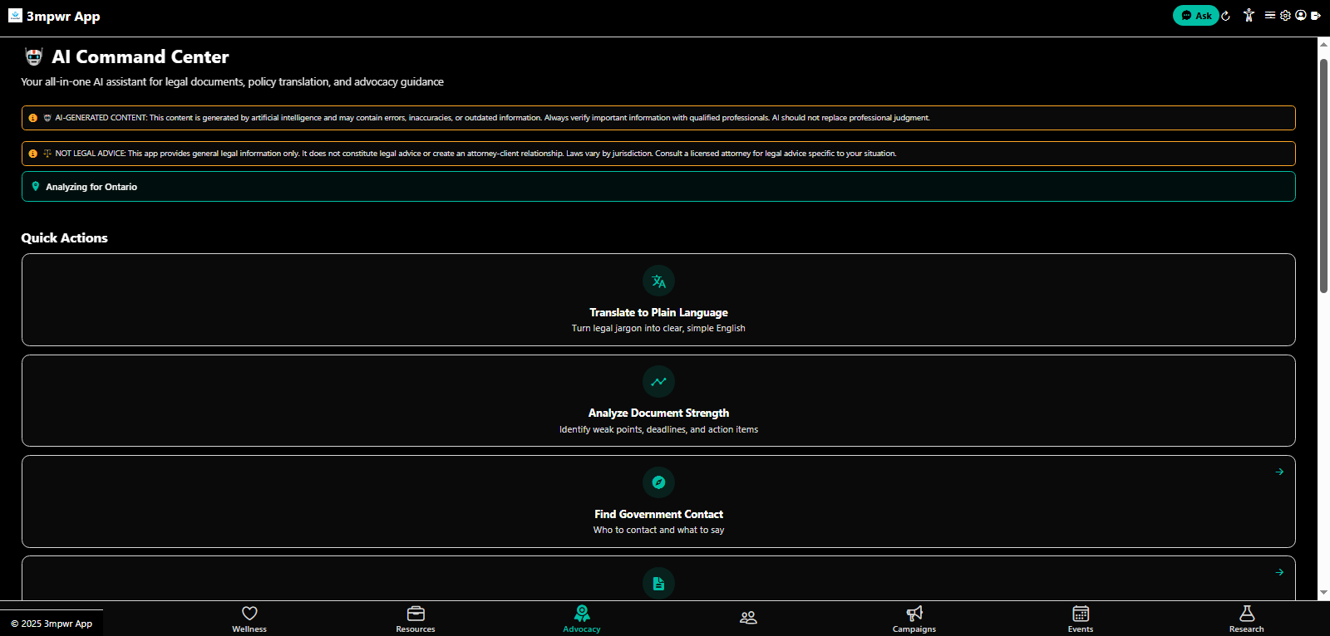Image resolution: width=1330 pixels, height=636 pixels.
Task: Go to the Research tab
Action: 1247,619
